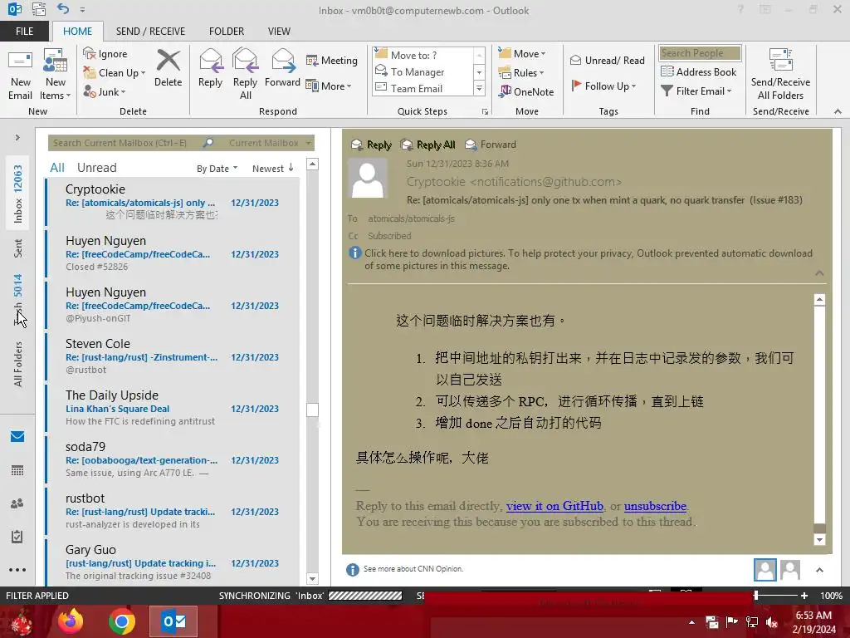Switch to the SEND / RECEIVE tab
The width and height of the screenshot is (850, 638).
[150, 31]
